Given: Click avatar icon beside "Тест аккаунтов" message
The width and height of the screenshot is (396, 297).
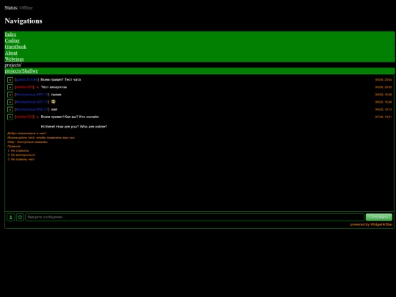Looking at the screenshot, I should coord(10,87).
